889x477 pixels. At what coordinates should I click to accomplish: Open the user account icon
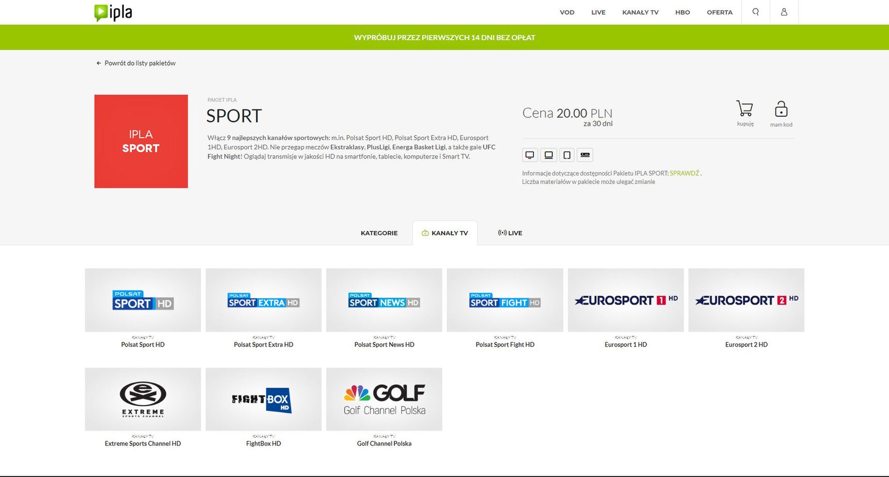pos(784,12)
